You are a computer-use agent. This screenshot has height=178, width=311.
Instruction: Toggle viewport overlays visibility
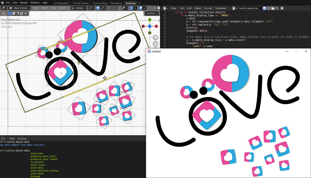point(140,8)
